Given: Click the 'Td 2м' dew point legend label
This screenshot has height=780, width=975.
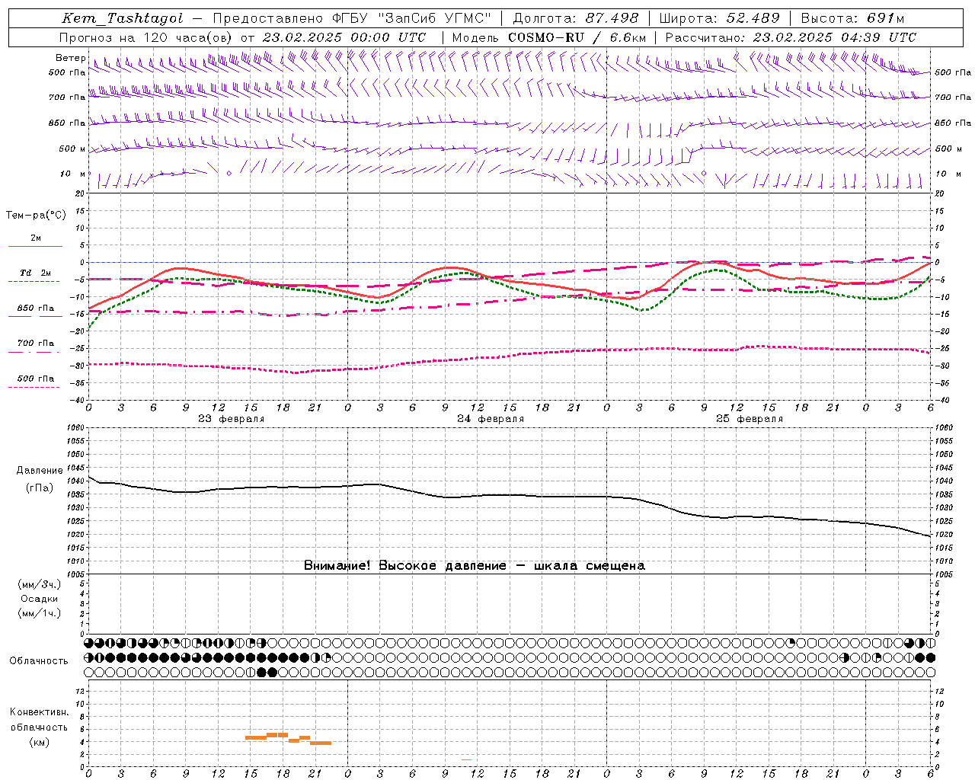Looking at the screenshot, I should pyautogui.click(x=35, y=273).
